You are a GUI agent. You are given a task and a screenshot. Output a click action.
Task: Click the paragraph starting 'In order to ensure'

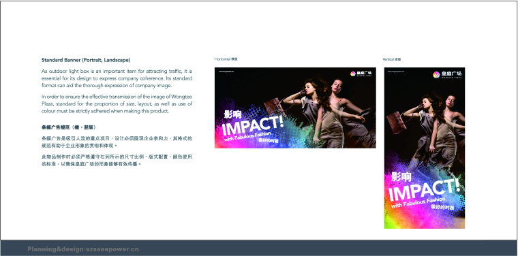(x=117, y=104)
